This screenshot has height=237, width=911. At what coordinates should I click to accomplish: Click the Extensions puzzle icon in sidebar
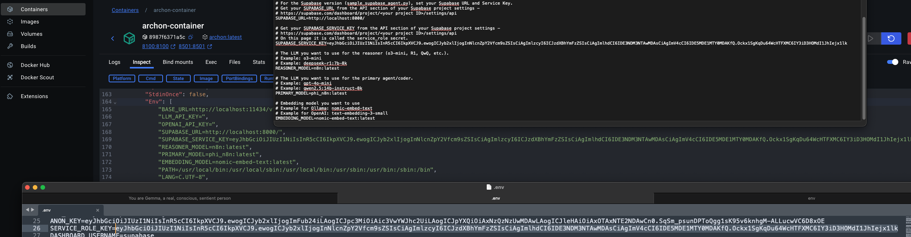point(10,96)
